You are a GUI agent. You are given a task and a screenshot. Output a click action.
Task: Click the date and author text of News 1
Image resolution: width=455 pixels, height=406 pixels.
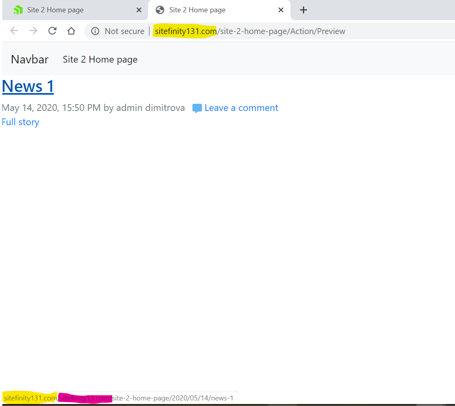(93, 108)
